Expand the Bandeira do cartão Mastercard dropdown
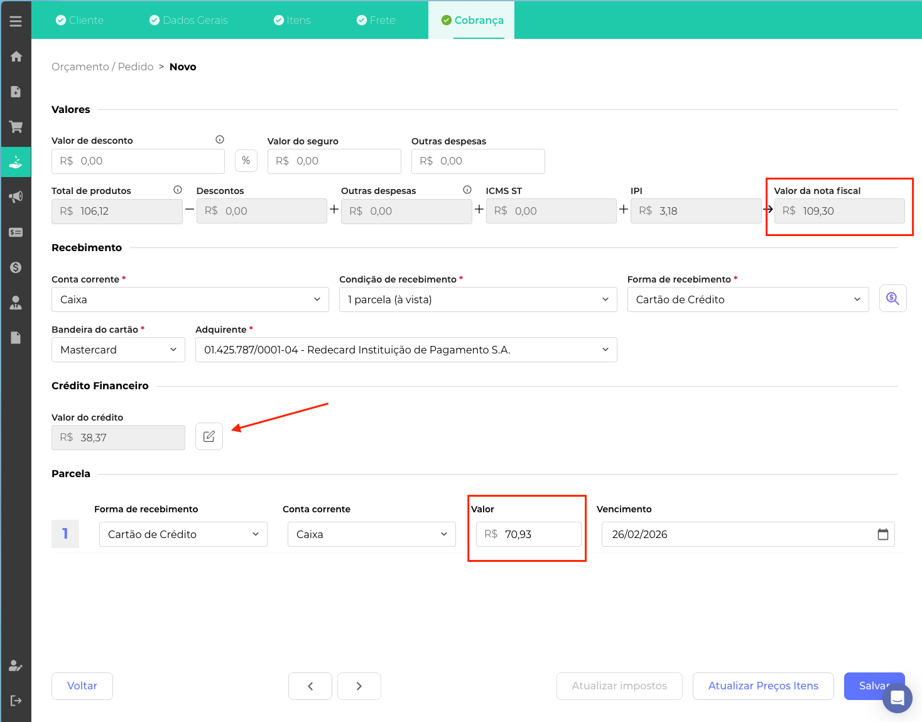The image size is (922, 722). (x=118, y=350)
